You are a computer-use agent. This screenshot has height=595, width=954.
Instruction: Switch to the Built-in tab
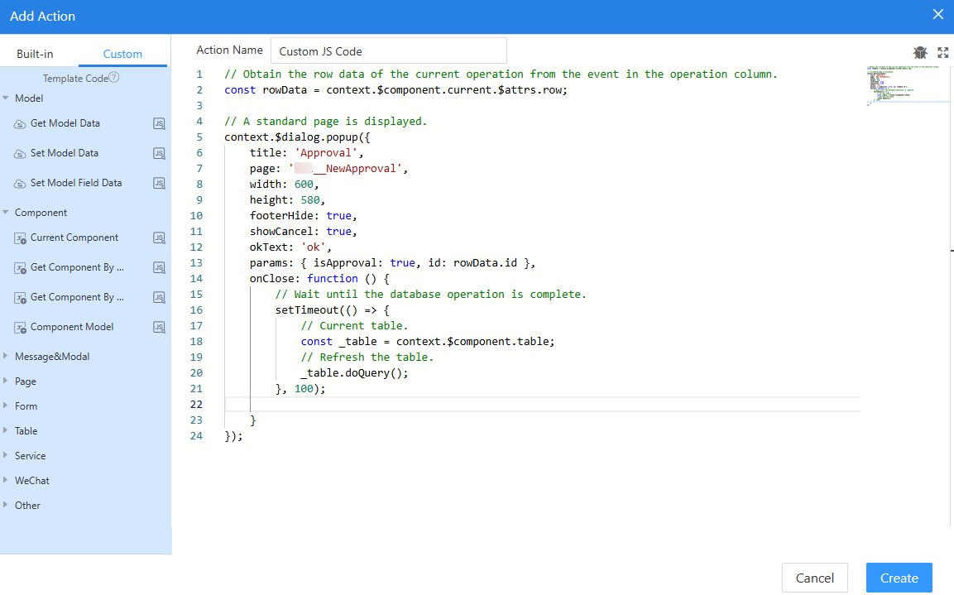click(35, 54)
